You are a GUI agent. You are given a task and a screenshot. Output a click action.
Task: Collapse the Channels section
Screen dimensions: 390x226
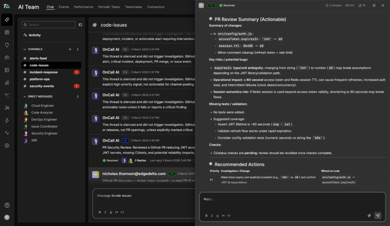(x=25, y=49)
